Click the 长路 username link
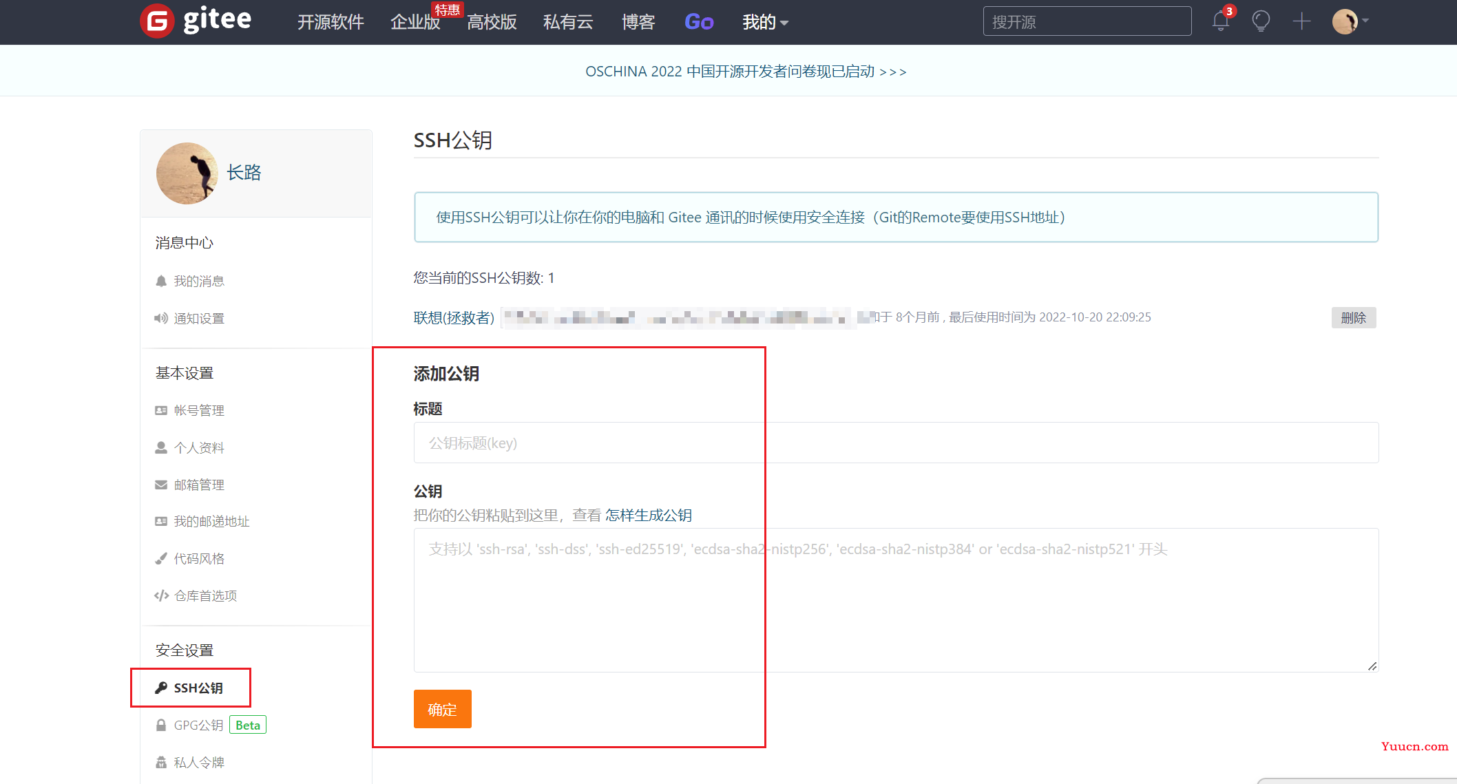 pos(244,173)
